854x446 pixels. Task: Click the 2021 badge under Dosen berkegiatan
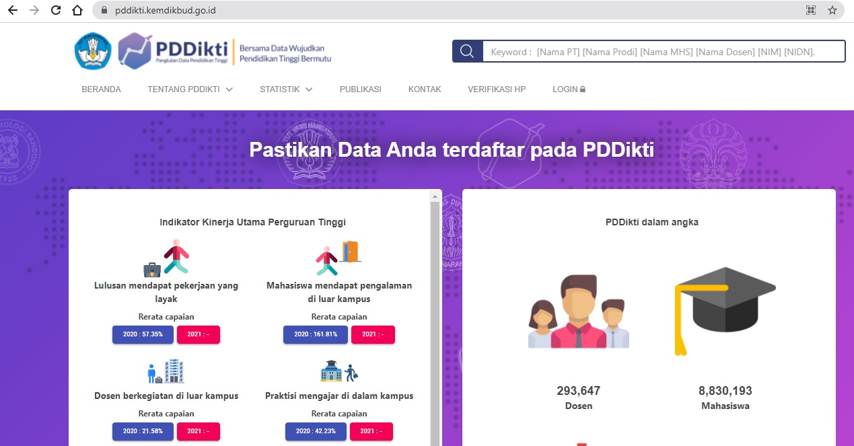click(x=199, y=431)
